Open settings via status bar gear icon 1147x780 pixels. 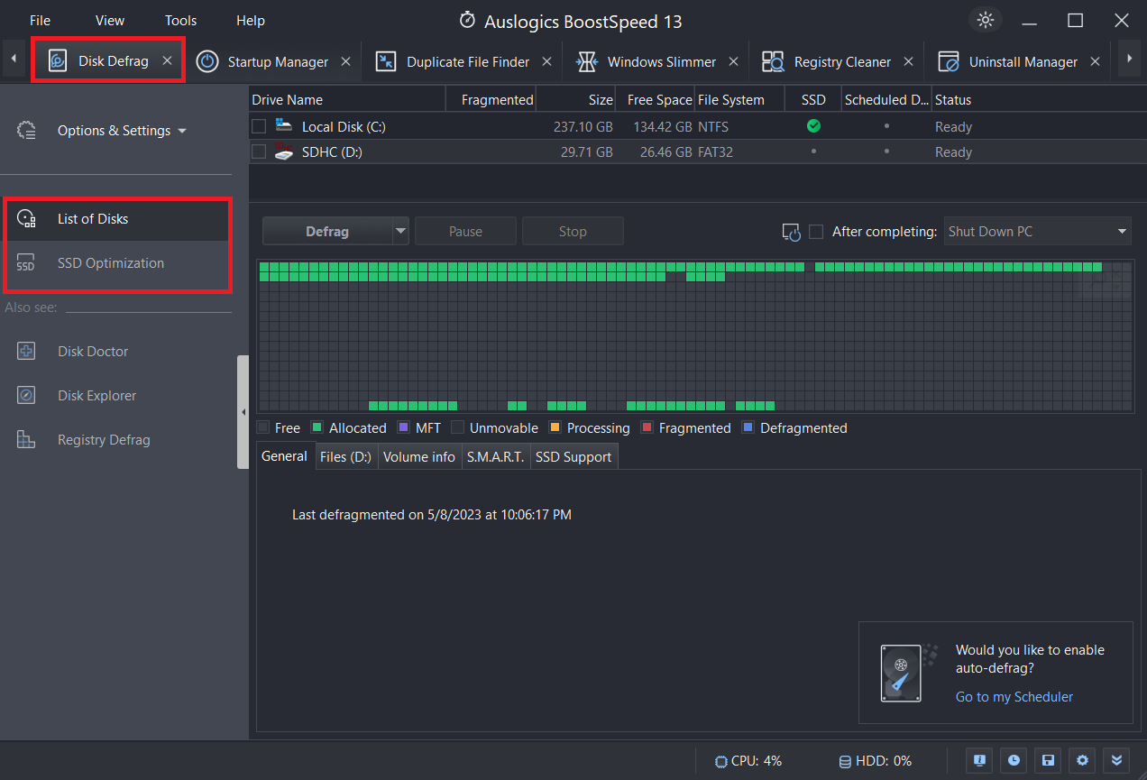click(1082, 760)
